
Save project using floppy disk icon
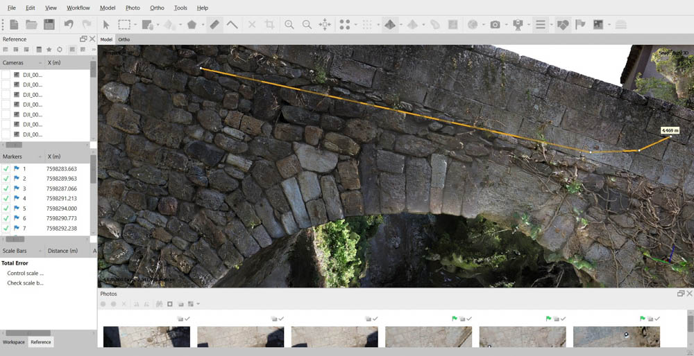click(49, 25)
